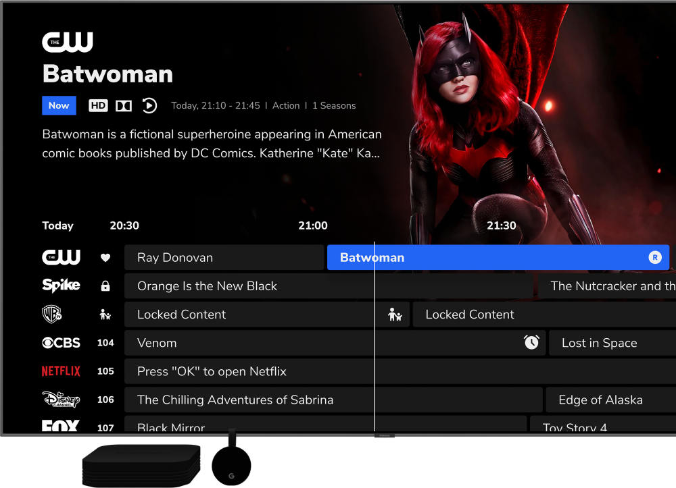Image resolution: width=676 pixels, height=488 pixels.
Task: Click the 1 Seasons label
Action: 334,105
